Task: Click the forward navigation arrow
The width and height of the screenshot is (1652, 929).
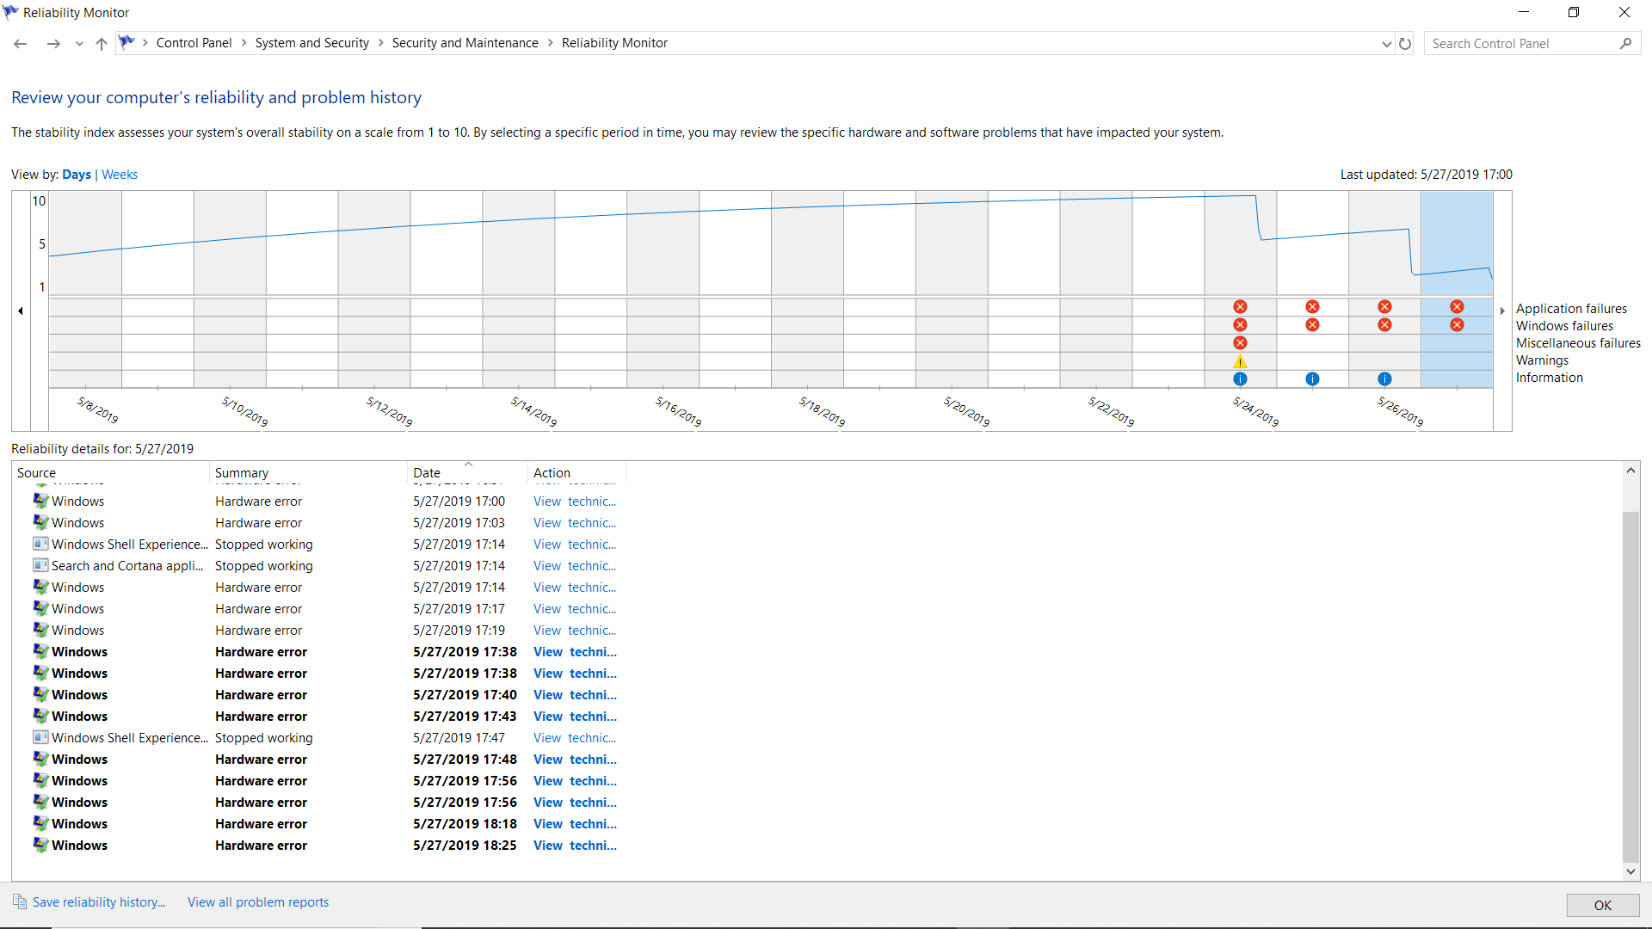Action: tap(53, 44)
